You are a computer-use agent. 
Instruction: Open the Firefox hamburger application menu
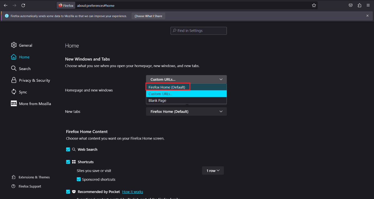[x=368, y=5]
